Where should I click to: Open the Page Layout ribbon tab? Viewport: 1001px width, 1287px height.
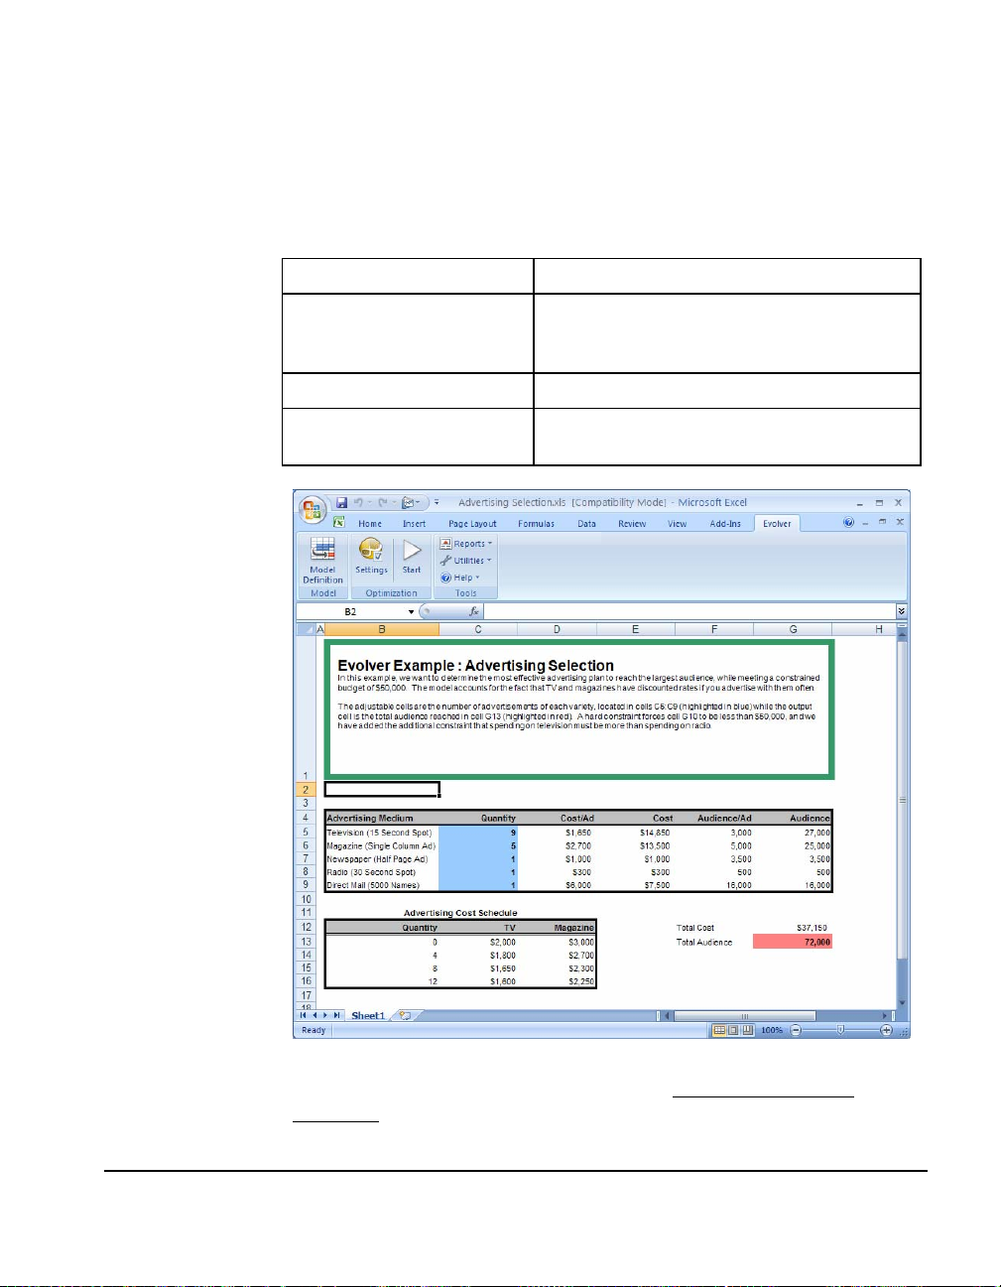(472, 524)
